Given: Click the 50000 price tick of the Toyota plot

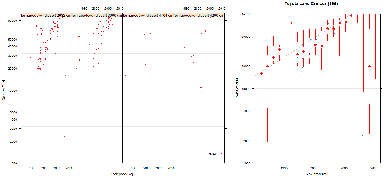Looking at the screenshot, I should [247, 36].
